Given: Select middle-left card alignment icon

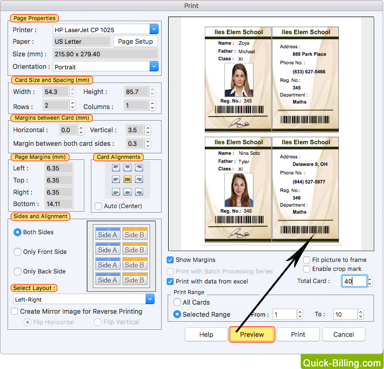Looking at the screenshot, I should [x=116, y=179].
